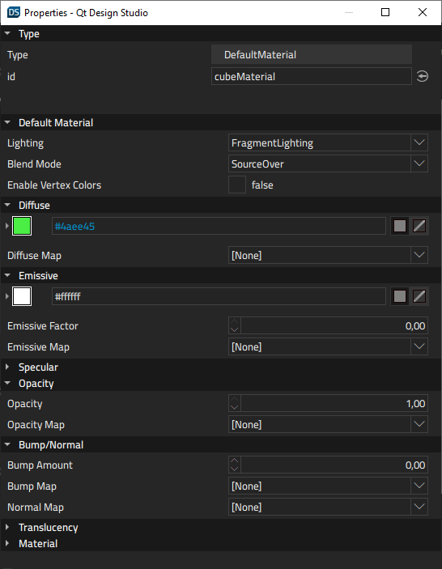Click the Emissive hex color field #ffffff

tap(219, 296)
